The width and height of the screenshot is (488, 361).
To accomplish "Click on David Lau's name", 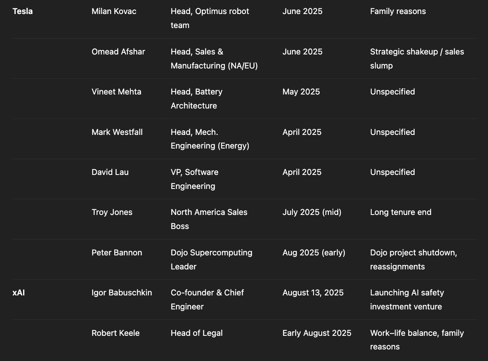I will (x=110, y=172).
